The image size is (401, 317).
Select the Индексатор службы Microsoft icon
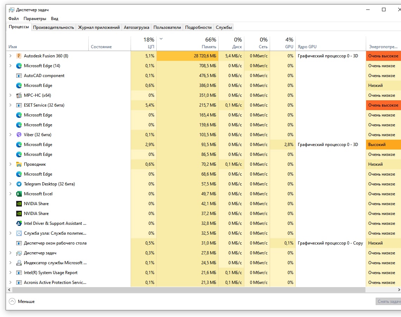pos(19,263)
